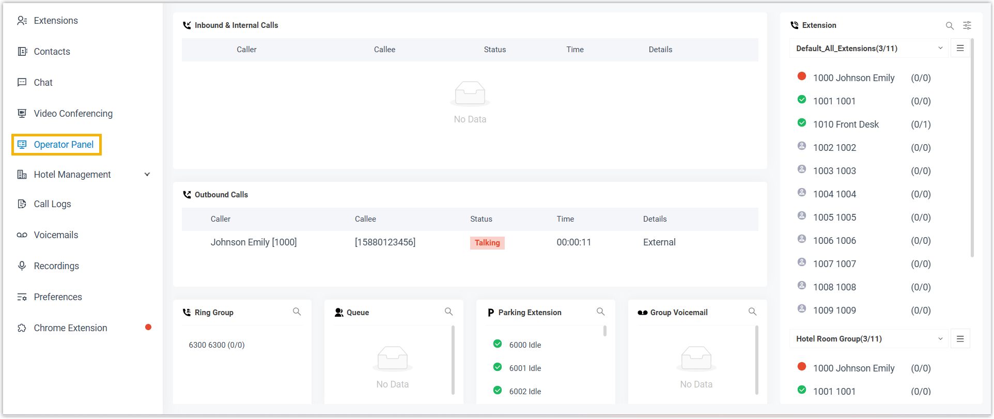Expand the Hotel Room Group dropdown
The height and width of the screenshot is (419, 994).
(x=940, y=339)
